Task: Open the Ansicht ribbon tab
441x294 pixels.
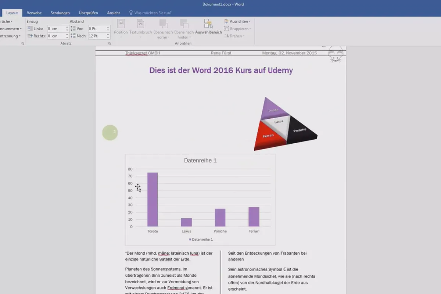Action: [114, 13]
